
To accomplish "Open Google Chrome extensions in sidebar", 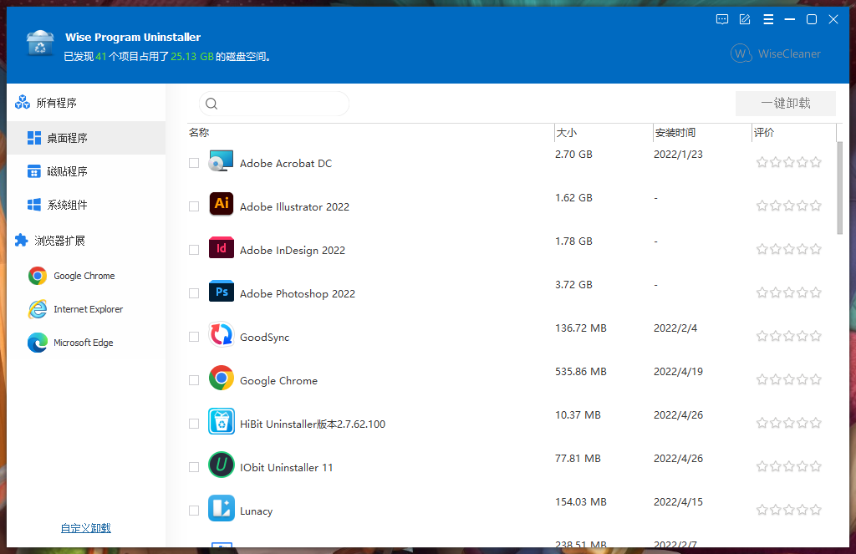I will point(86,276).
